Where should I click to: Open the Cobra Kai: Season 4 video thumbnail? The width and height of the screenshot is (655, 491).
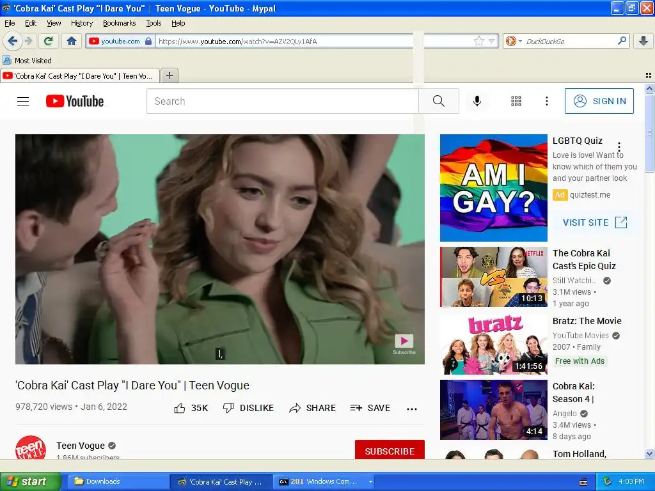[x=493, y=410]
